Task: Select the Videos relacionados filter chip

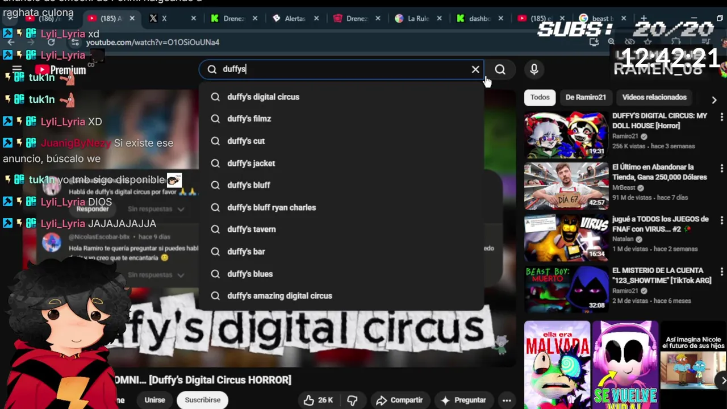Action: click(x=654, y=97)
